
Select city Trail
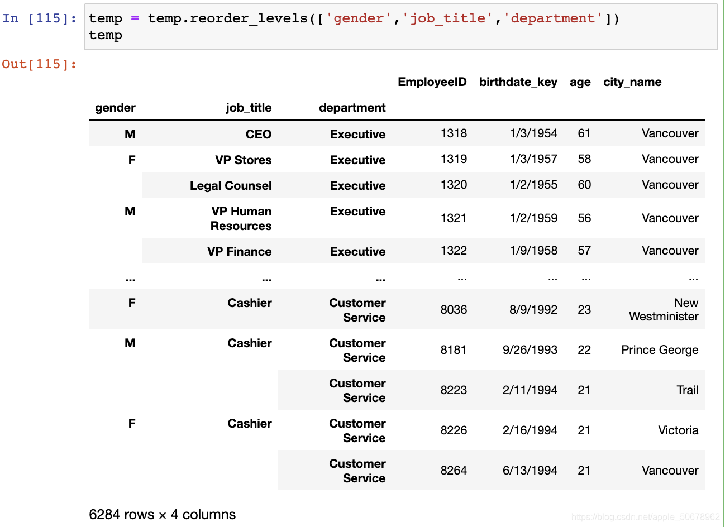pyautogui.click(x=688, y=390)
